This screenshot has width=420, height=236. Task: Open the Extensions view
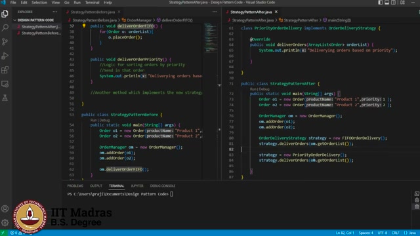(5, 70)
